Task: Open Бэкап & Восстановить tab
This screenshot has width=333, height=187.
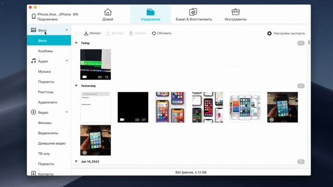Action: (x=194, y=15)
